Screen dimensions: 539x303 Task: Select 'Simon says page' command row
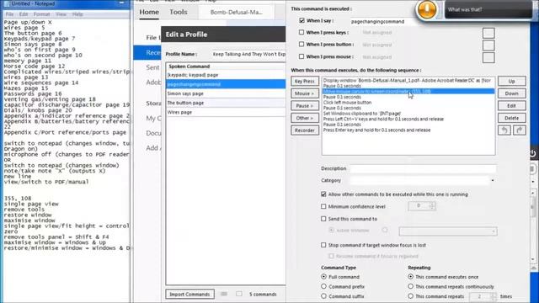pos(226,93)
